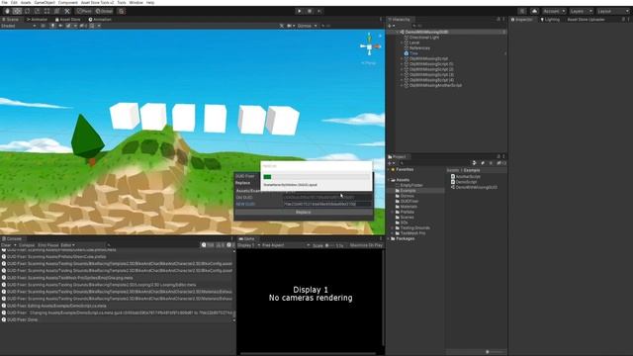Click Project search by label icon
This screenshot has width=633, height=356.
coord(483,163)
